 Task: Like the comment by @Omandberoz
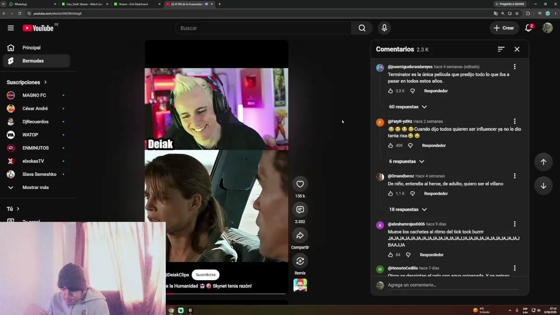tap(390, 194)
